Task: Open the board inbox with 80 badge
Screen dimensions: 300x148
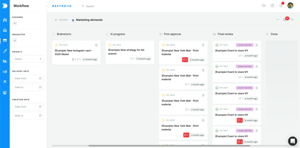Action: tap(285, 19)
